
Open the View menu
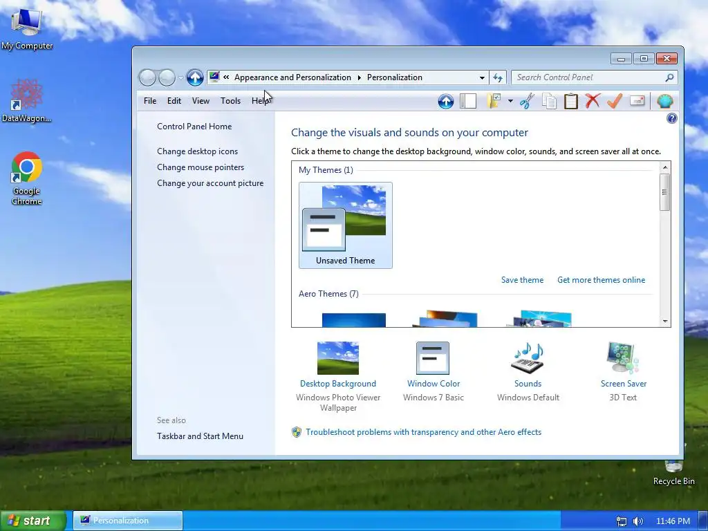point(201,101)
